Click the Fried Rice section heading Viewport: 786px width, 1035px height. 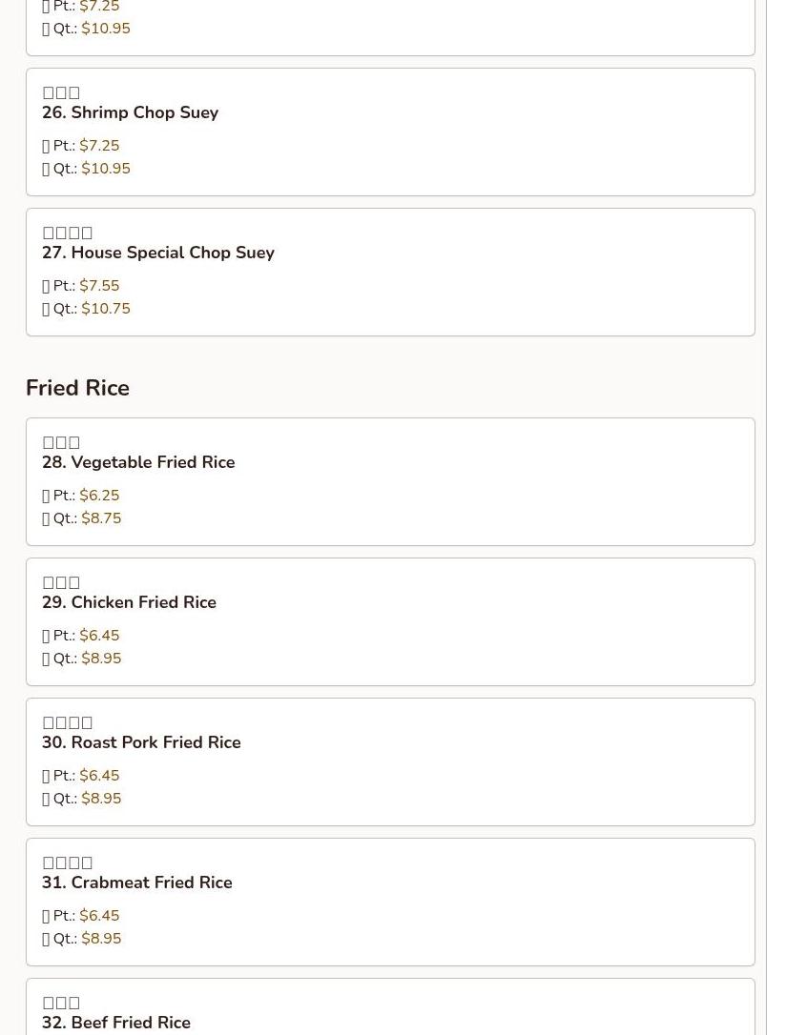tap(77, 388)
